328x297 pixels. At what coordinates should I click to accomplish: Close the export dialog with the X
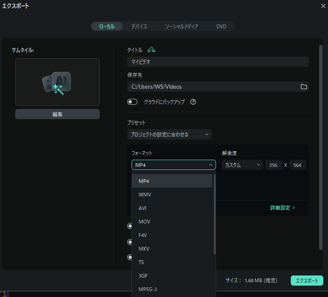pyautogui.click(x=323, y=6)
